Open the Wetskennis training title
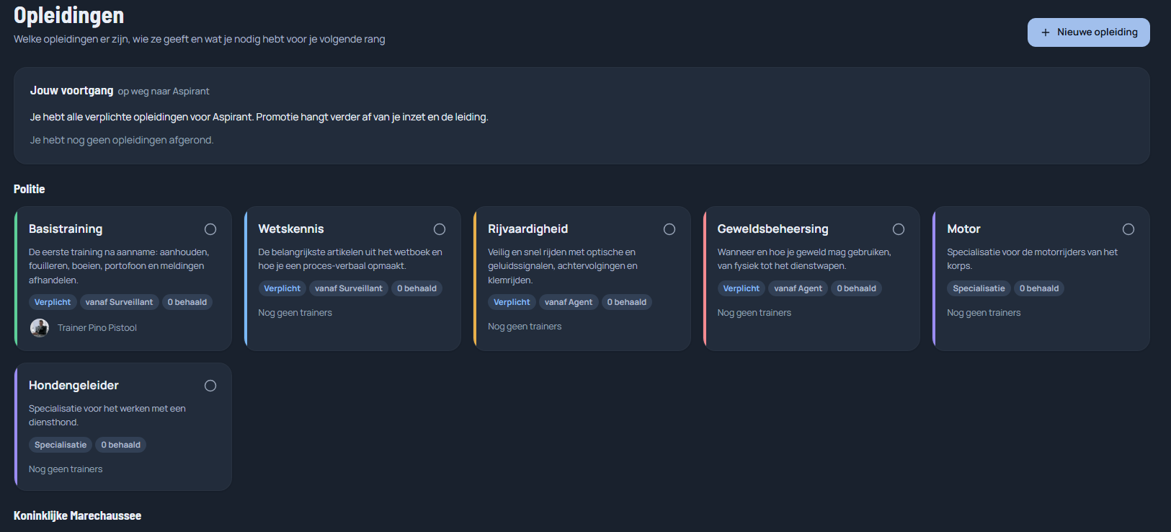Image resolution: width=1171 pixels, height=532 pixels. [291, 229]
